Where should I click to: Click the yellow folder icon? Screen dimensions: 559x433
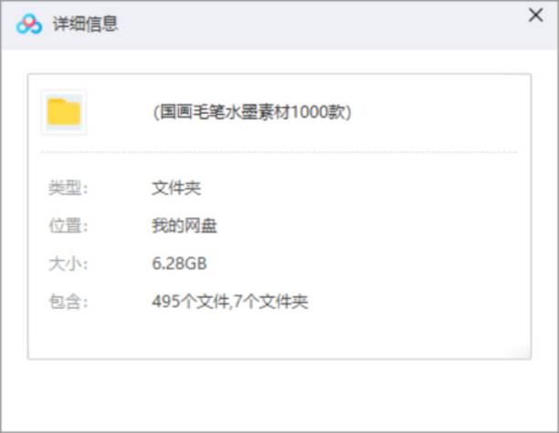pos(64,112)
